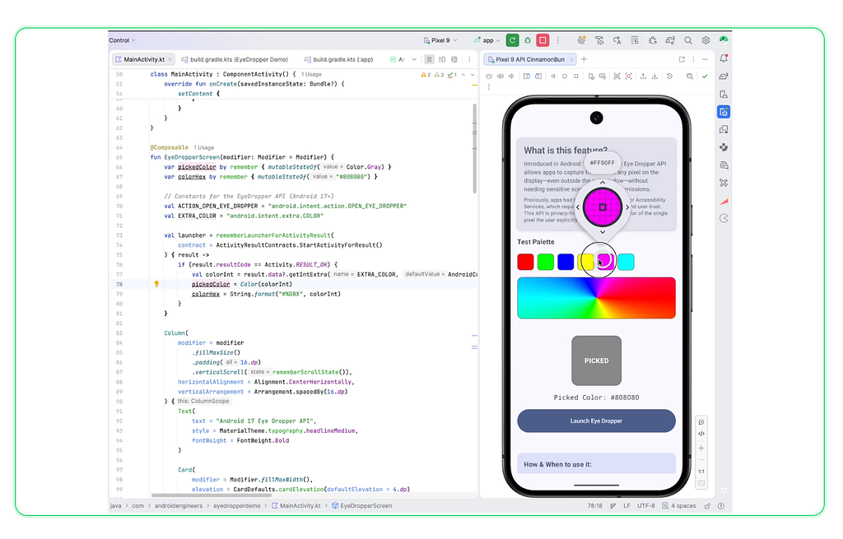Viewport: 843px width, 539px height.
Task: Set emulator zoom to 1:1
Action: 701,472
